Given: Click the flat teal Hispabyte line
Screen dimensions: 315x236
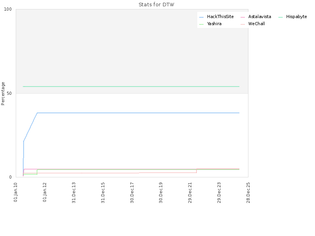Looking at the screenshot, I should (131, 87).
